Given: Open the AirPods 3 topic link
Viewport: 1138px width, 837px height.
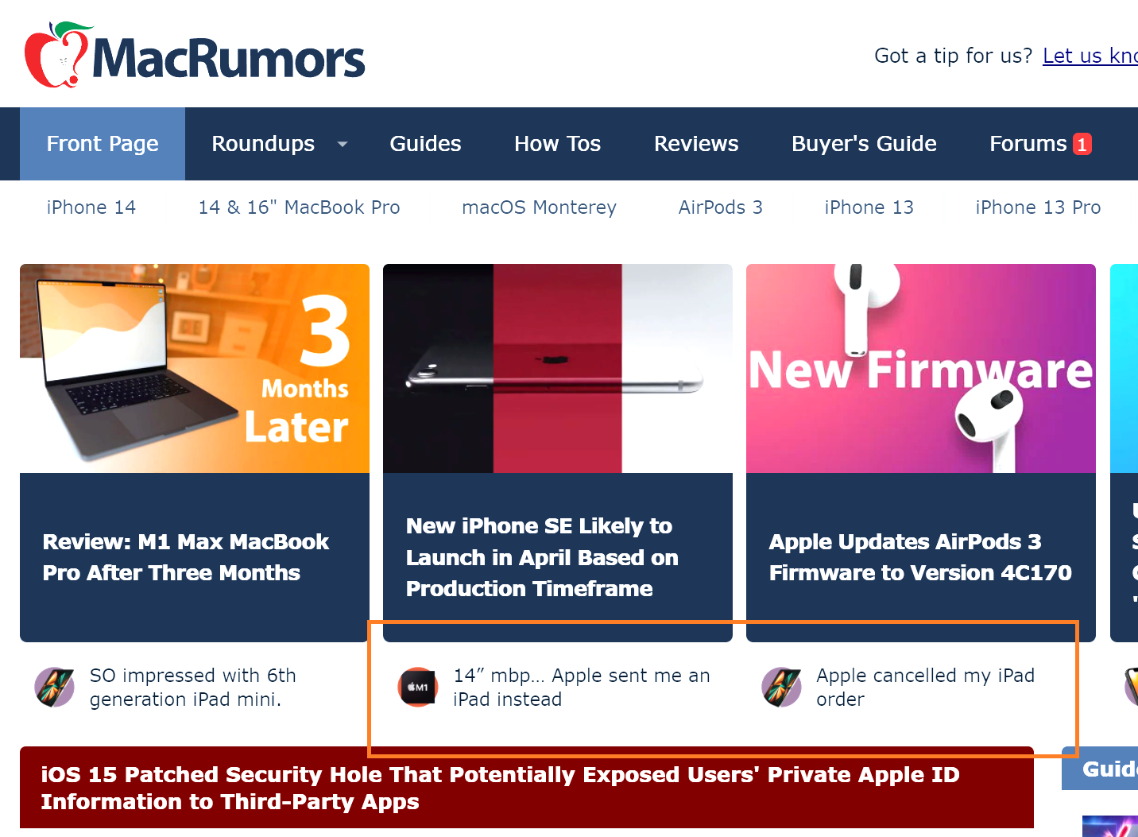Looking at the screenshot, I should (720, 207).
